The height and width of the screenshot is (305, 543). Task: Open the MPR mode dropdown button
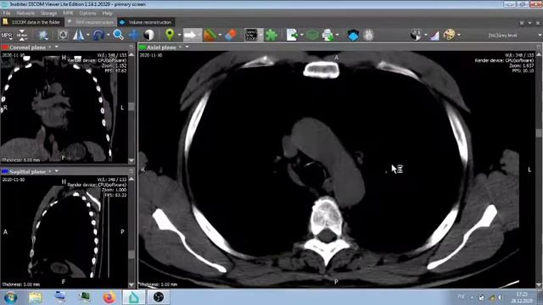click(x=7, y=36)
